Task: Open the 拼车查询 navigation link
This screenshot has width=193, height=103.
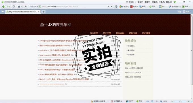Action: [120, 33]
